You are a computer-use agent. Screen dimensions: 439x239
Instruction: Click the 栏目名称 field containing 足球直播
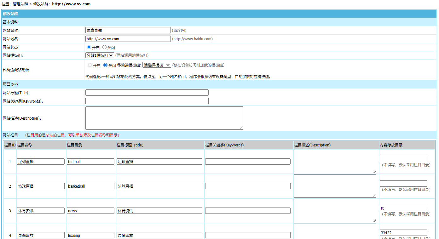[x=41, y=161]
